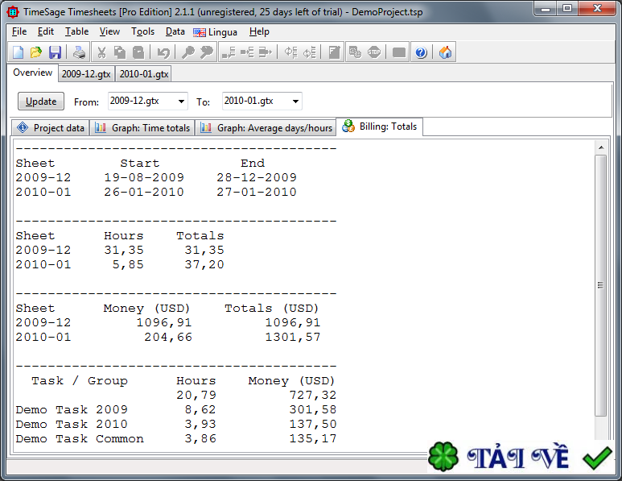Click the 'Demo Task Common' row text
Viewport: 622px width, 481px height.
click(80, 438)
